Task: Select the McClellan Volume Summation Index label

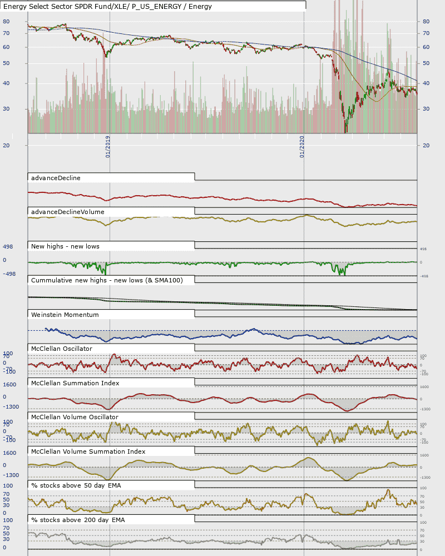Action: [x=88, y=451]
